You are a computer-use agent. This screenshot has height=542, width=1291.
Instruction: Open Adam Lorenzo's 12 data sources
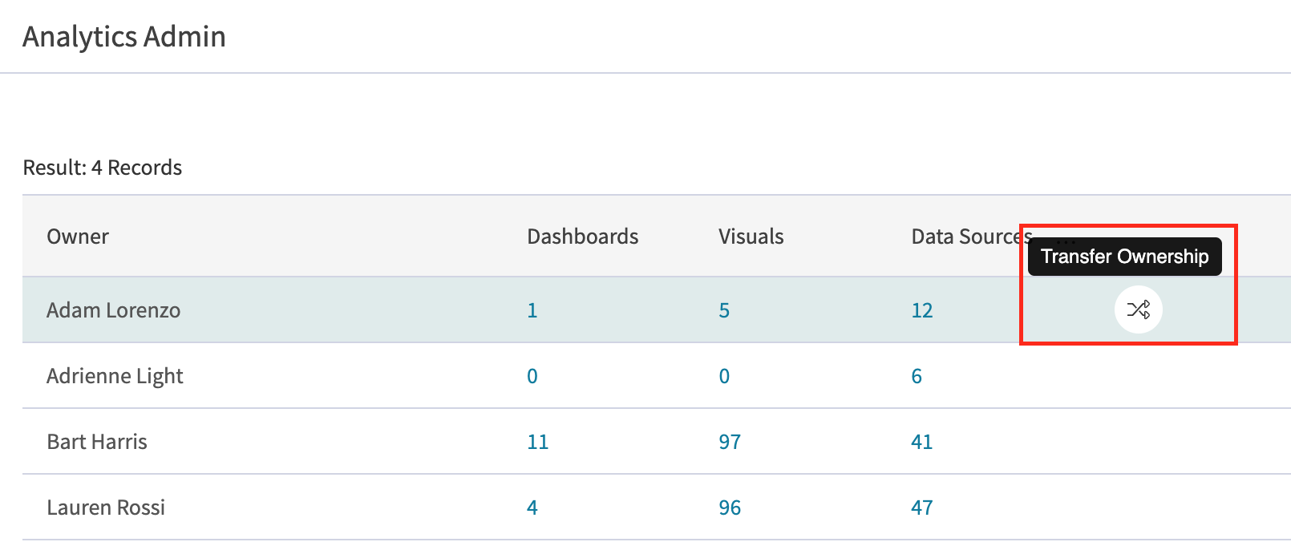[922, 310]
